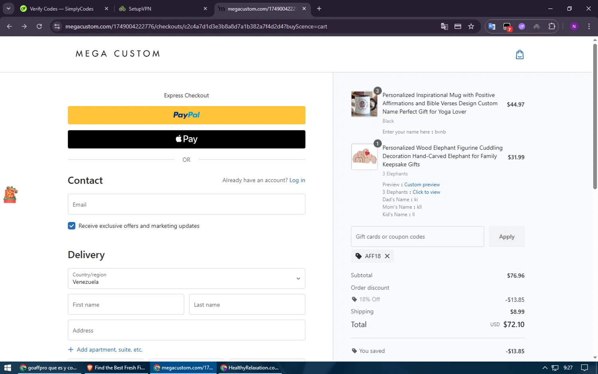Screen dimensions: 598x374
Task: Click the page vertical scrollbar
Action: (595, 116)
